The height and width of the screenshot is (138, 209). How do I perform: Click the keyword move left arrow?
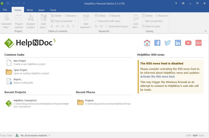96,26
